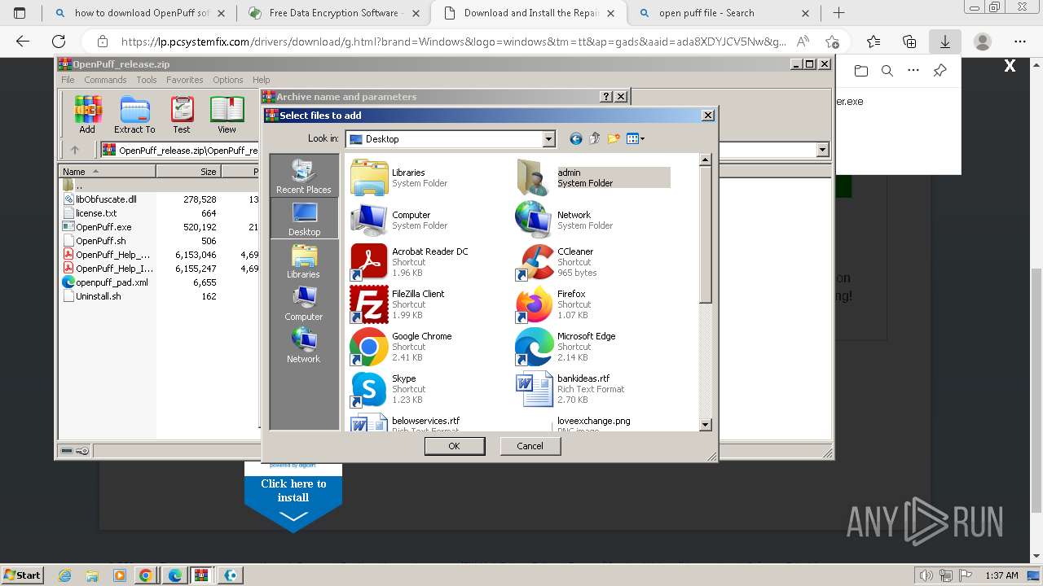Click Cancel in Select files dialog
This screenshot has width=1043, height=586.
[530, 446]
